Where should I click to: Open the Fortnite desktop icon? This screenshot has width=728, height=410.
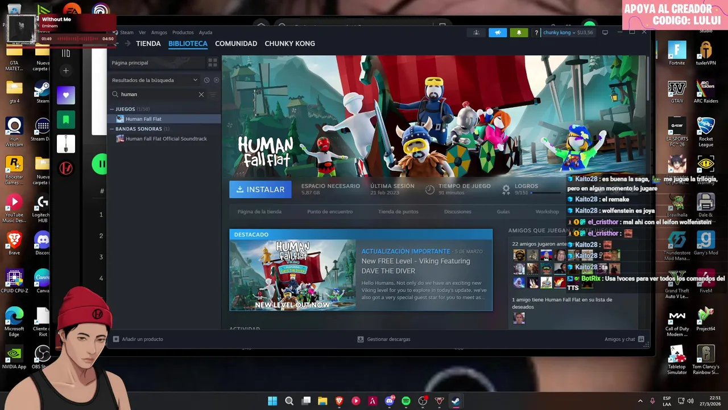(677, 54)
